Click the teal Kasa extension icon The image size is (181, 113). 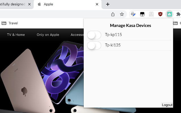pyautogui.click(x=169, y=14)
